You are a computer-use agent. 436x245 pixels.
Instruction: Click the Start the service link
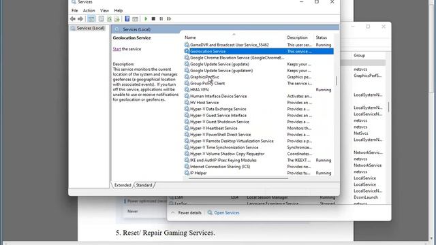[x=116, y=49]
